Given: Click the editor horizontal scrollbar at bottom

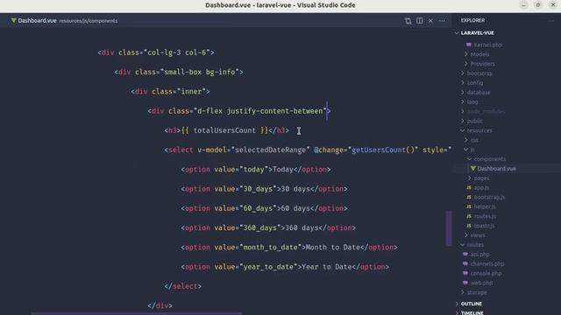Looking at the screenshot, I should [x=136, y=313].
